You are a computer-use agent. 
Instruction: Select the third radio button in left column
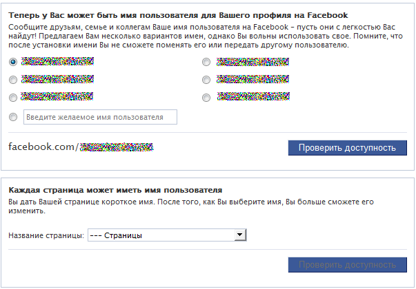[13, 98]
